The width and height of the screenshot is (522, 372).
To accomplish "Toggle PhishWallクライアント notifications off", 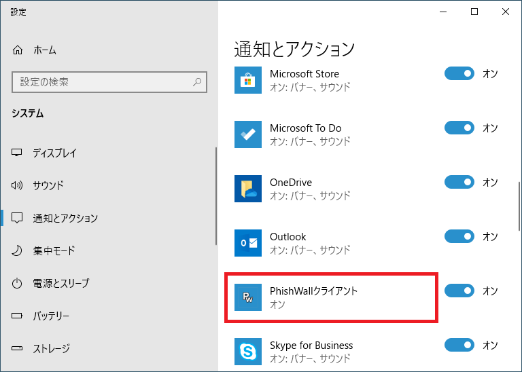I will [459, 291].
